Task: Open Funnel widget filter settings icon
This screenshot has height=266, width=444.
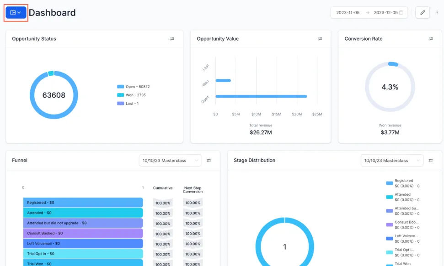Action: 209,161
